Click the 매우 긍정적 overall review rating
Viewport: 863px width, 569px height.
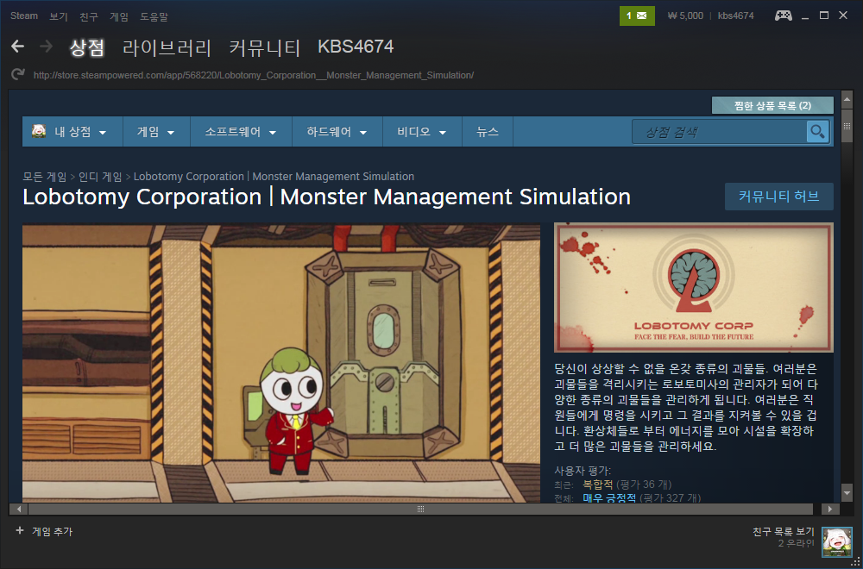(x=609, y=497)
